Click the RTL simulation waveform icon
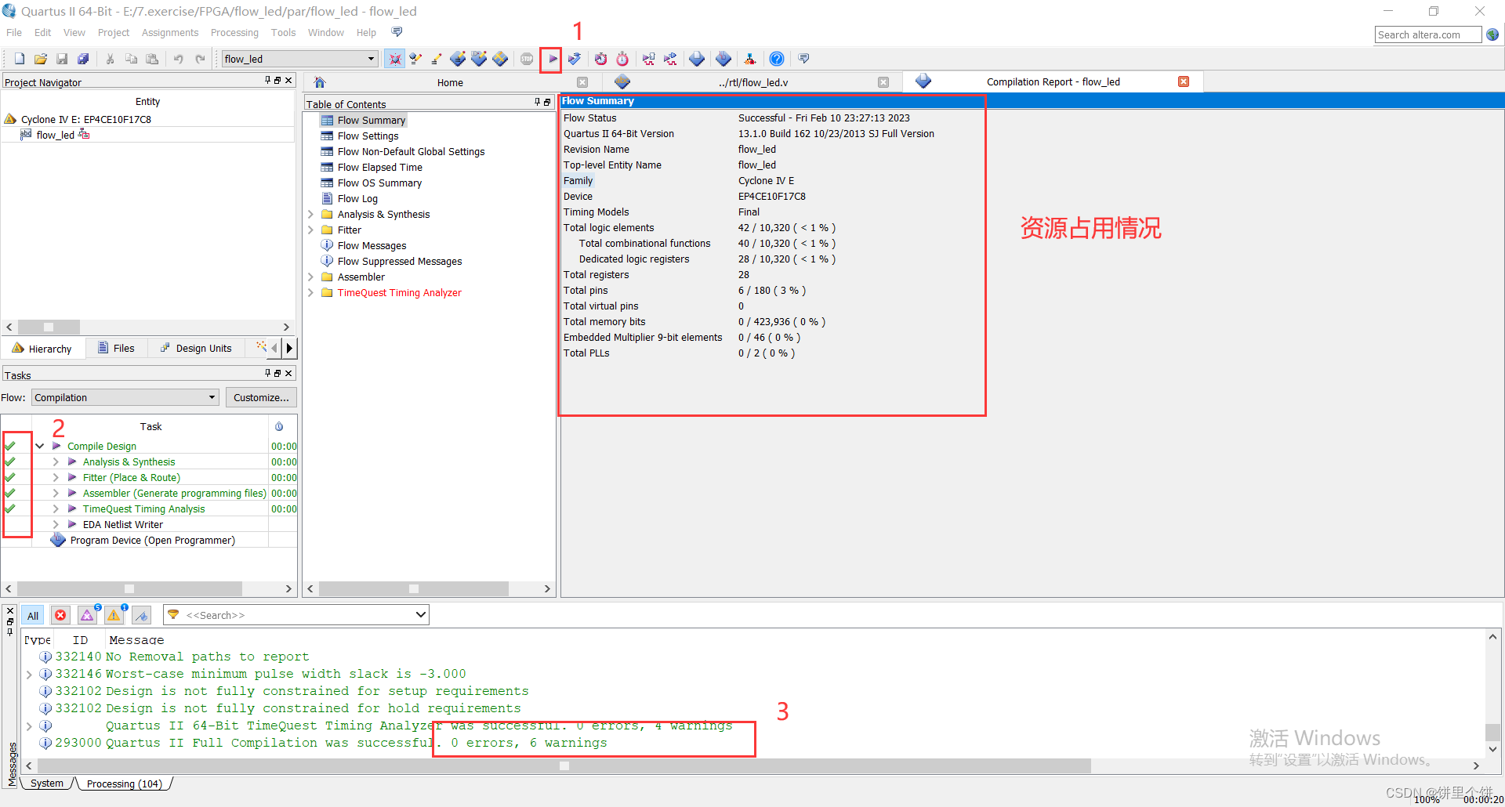Viewport: 1505px width, 807px height. coord(648,59)
